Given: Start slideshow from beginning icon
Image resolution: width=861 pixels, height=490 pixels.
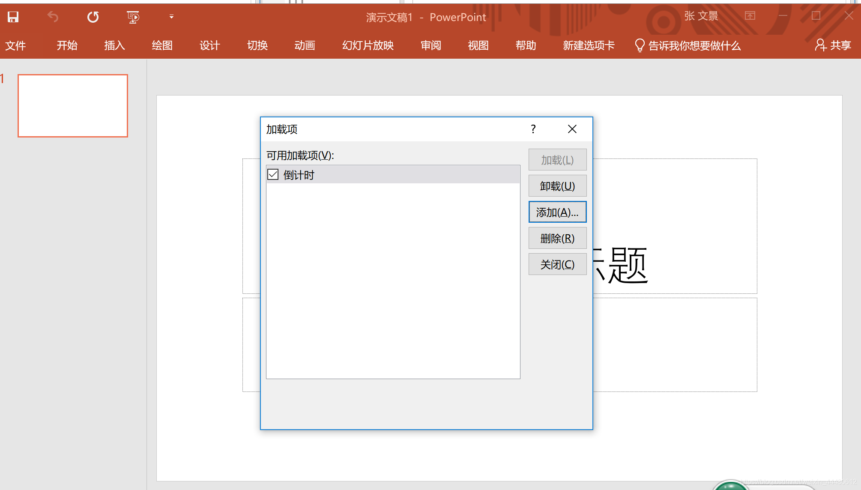Looking at the screenshot, I should 133,17.
